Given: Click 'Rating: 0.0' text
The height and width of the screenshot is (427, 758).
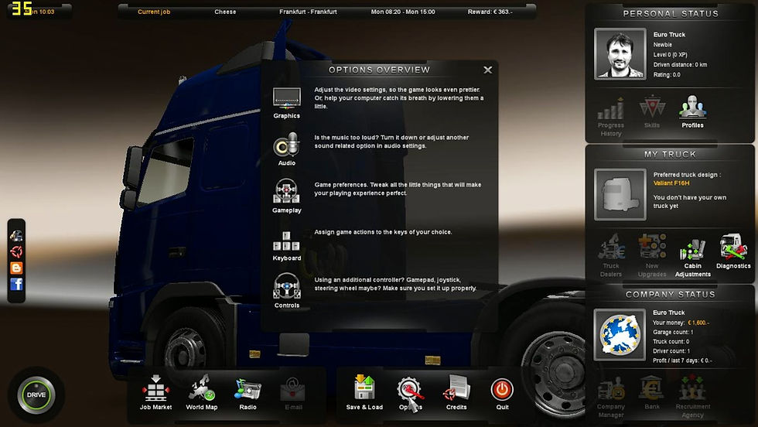Looking at the screenshot, I should [667, 75].
